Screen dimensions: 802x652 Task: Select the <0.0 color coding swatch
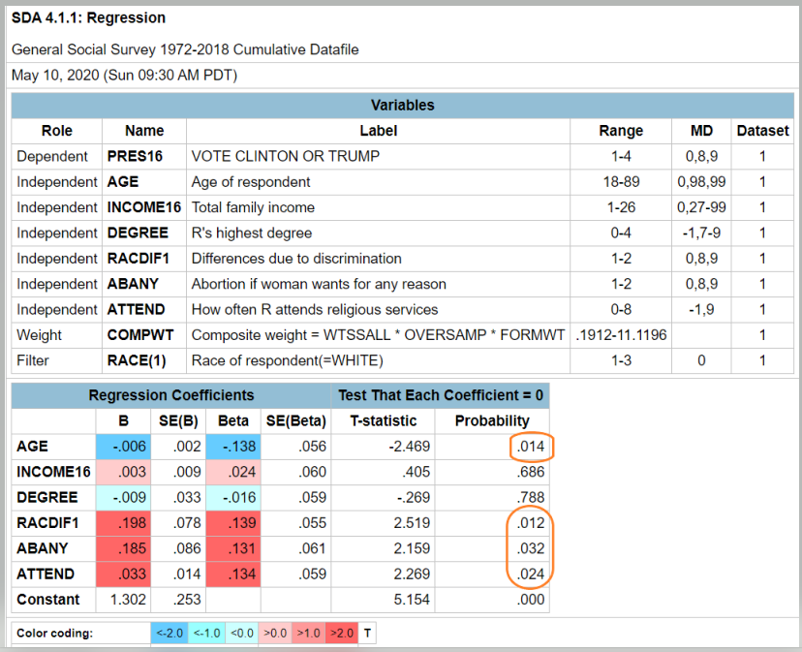(242, 633)
